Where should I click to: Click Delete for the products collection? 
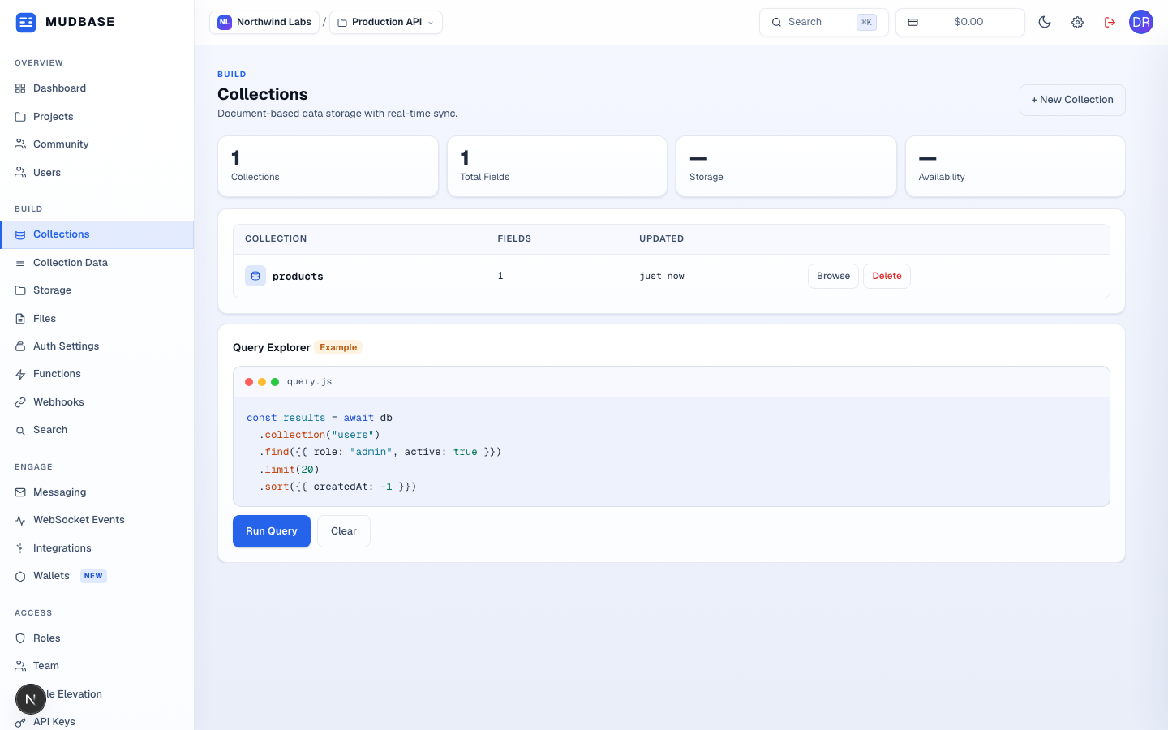887,276
